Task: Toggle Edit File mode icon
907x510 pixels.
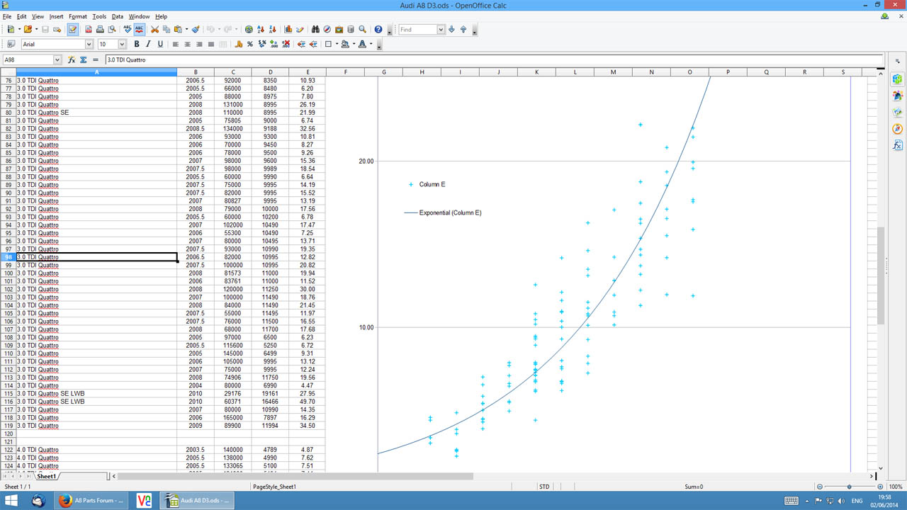Action: (x=73, y=30)
